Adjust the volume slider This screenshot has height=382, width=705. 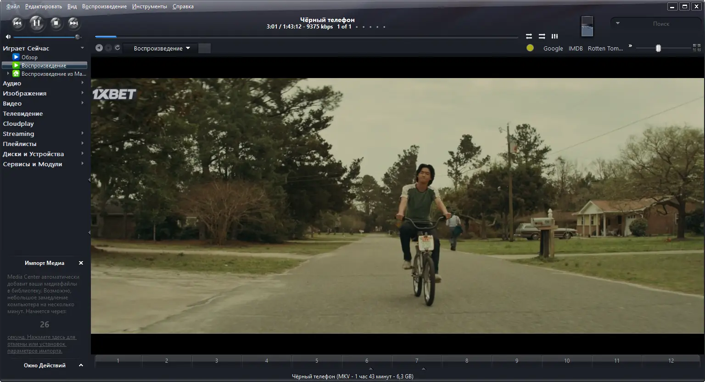(47, 37)
